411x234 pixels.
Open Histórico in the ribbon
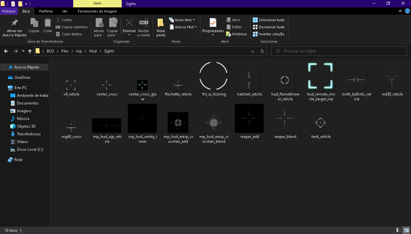[x=237, y=34]
